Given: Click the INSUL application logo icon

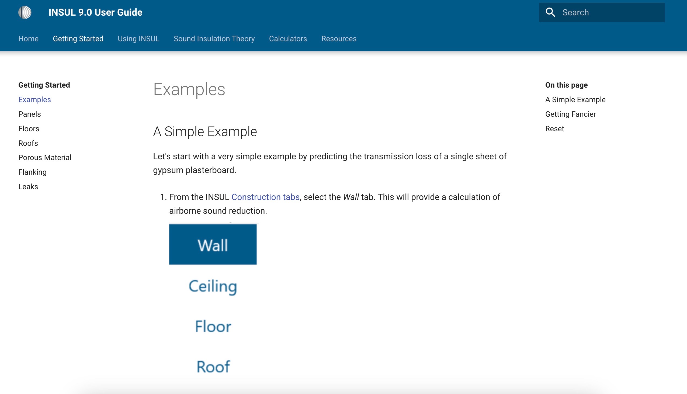Looking at the screenshot, I should pyautogui.click(x=26, y=12).
